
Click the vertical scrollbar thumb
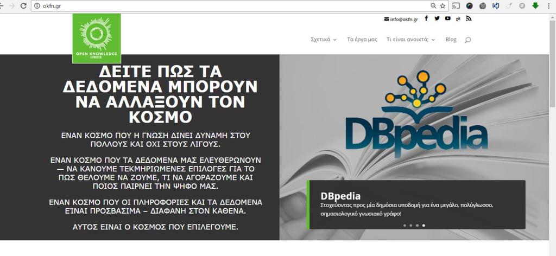(552, 64)
